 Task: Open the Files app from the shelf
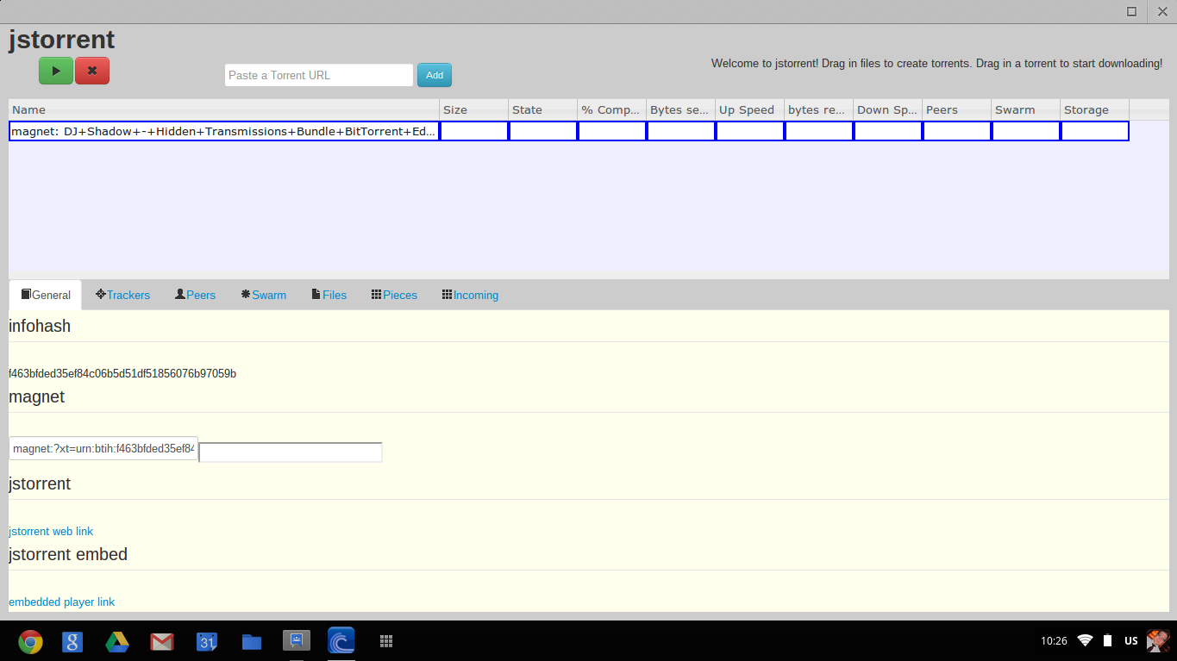252,641
